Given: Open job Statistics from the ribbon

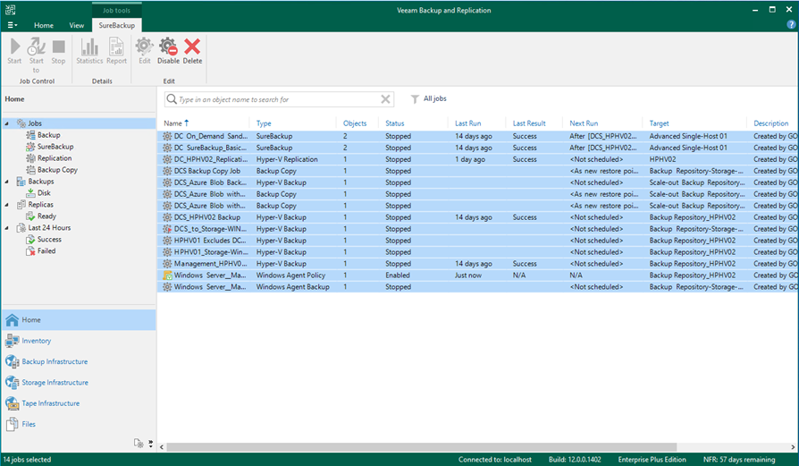Looking at the screenshot, I should (89, 50).
